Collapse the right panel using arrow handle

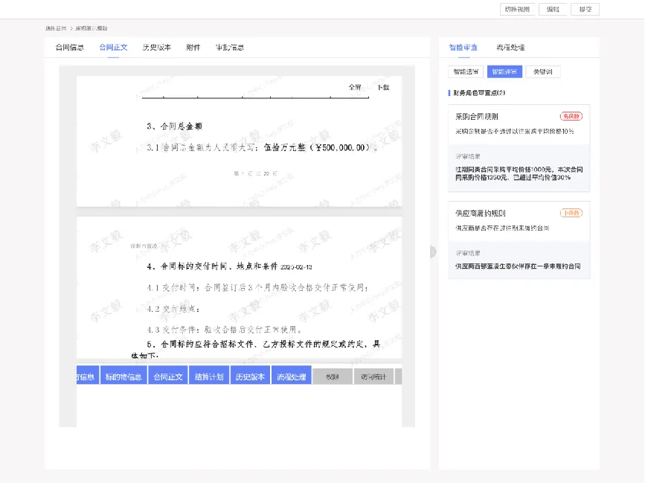tap(432, 252)
